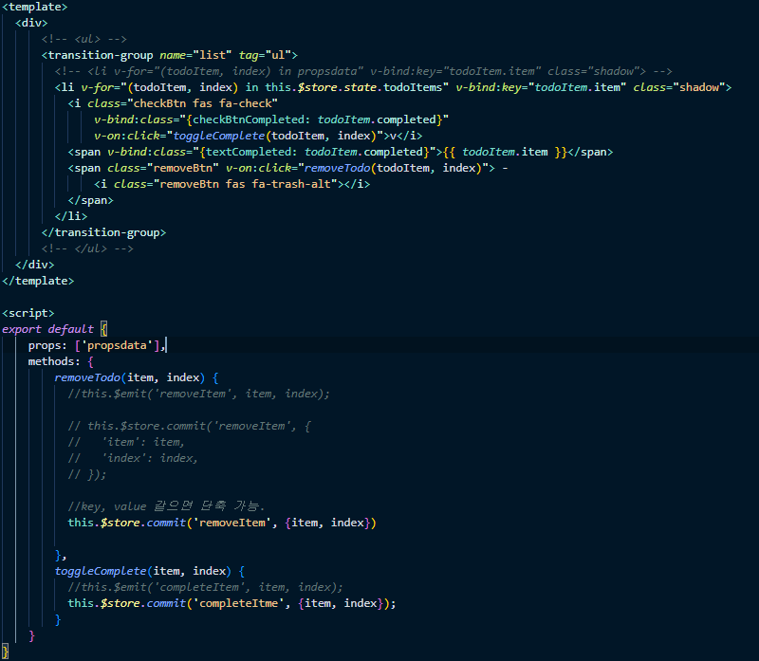Click v-bind:key="todoItem.item" on active li

click(x=541, y=87)
